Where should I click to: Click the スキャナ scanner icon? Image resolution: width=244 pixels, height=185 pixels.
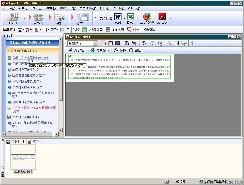pos(13,18)
